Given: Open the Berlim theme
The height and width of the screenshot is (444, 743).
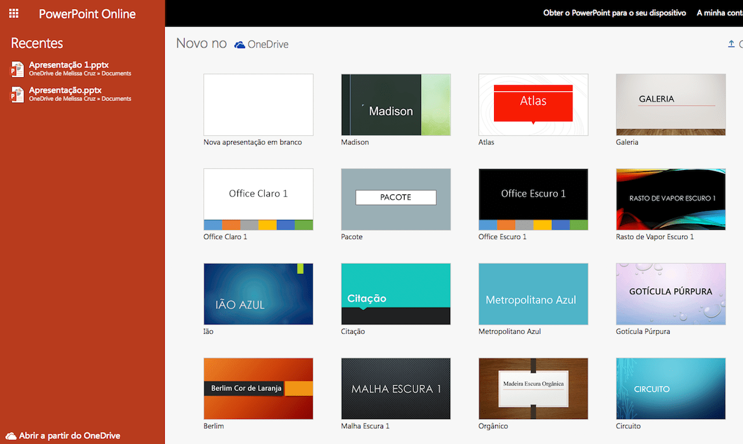Looking at the screenshot, I should tap(258, 388).
